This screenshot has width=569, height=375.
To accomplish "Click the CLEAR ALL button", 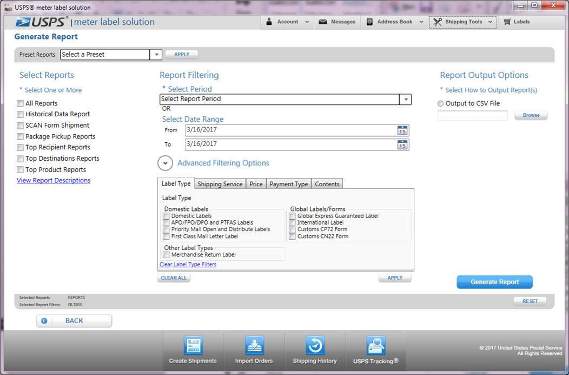I will pyautogui.click(x=174, y=278).
